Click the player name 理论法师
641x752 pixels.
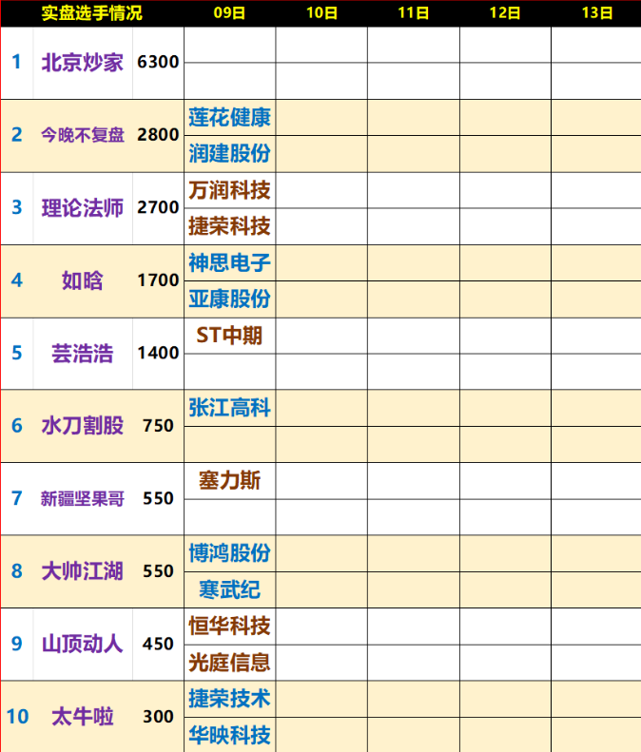(x=83, y=207)
